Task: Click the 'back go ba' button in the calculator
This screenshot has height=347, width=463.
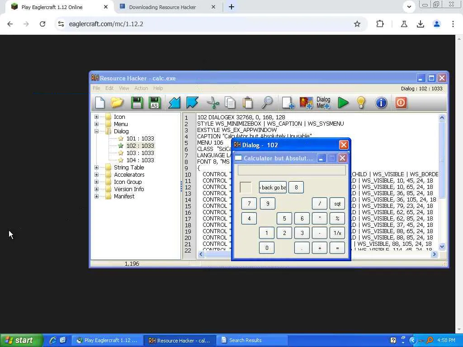Action: pyautogui.click(x=273, y=188)
